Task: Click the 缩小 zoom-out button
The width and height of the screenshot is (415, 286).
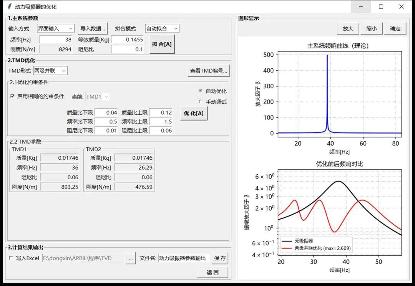Action: coord(372,28)
